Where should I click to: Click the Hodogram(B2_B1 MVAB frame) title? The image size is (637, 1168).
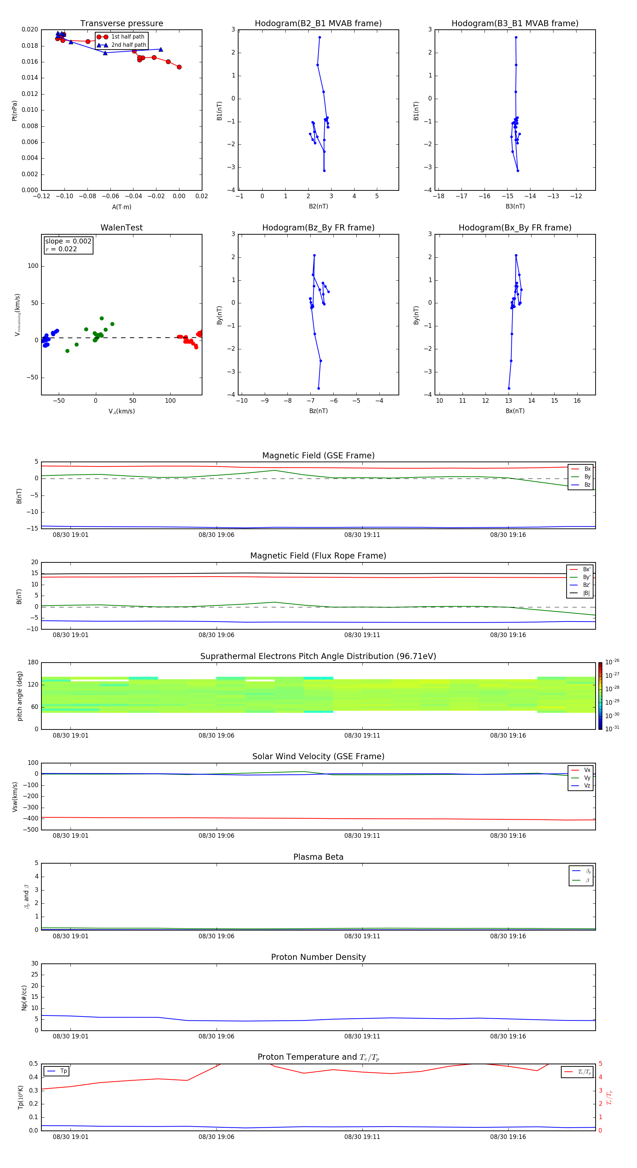[318, 24]
